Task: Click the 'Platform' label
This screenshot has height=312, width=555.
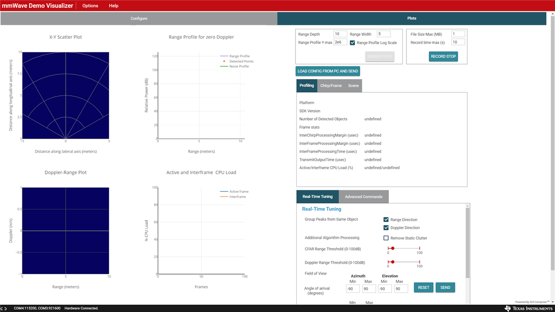Action: coord(307,103)
